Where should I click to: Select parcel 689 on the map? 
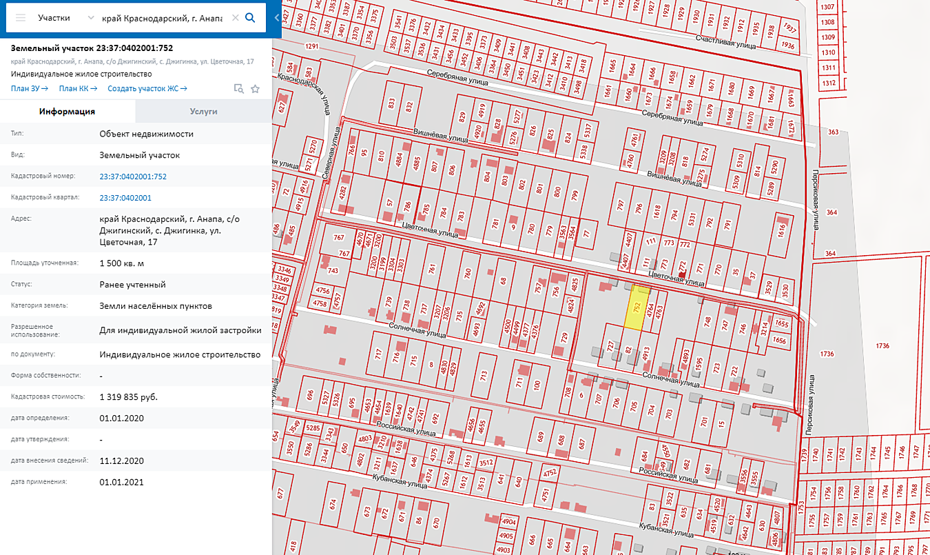pos(541,436)
